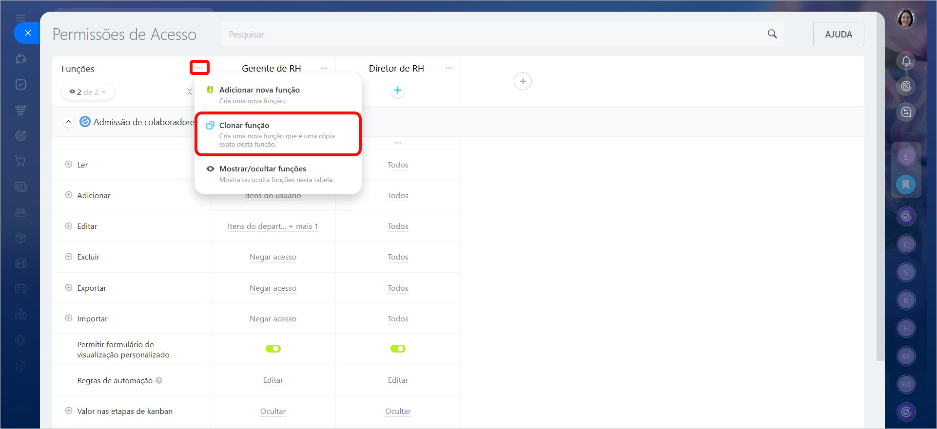Open Diretor de RH column options menu

[x=449, y=68]
